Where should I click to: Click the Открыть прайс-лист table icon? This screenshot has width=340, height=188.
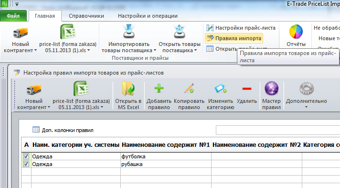tap(210, 49)
